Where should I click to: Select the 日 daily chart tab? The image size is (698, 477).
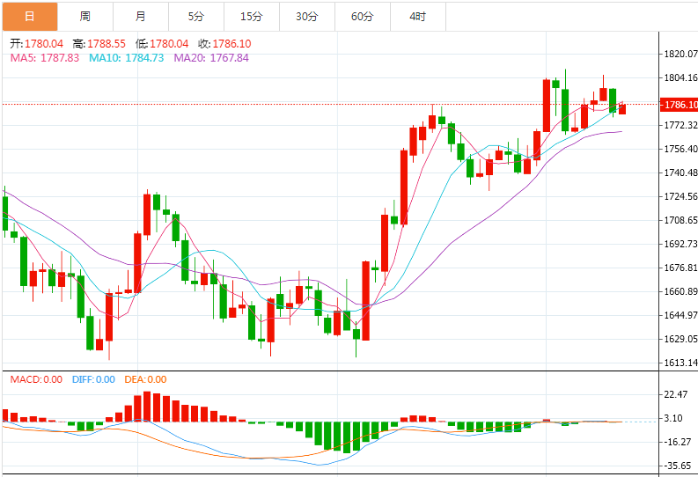pyautogui.click(x=30, y=17)
